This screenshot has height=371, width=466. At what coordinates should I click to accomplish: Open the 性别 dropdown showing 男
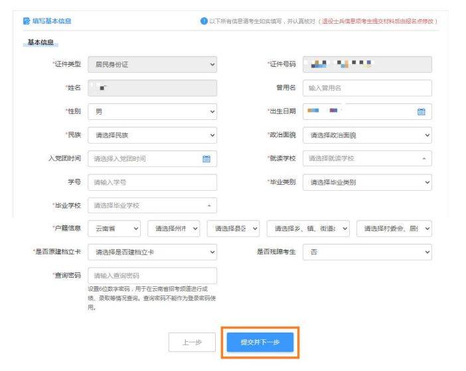pyautogui.click(x=153, y=111)
